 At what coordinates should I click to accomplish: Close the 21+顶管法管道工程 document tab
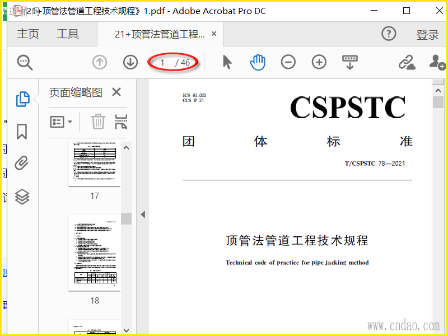(214, 34)
